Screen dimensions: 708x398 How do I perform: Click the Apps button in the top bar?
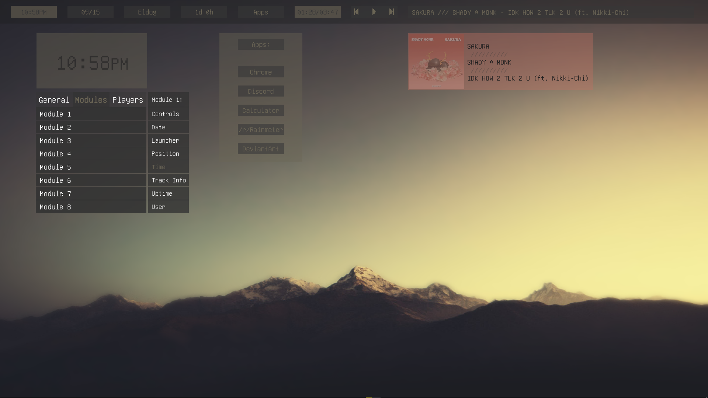point(261,12)
